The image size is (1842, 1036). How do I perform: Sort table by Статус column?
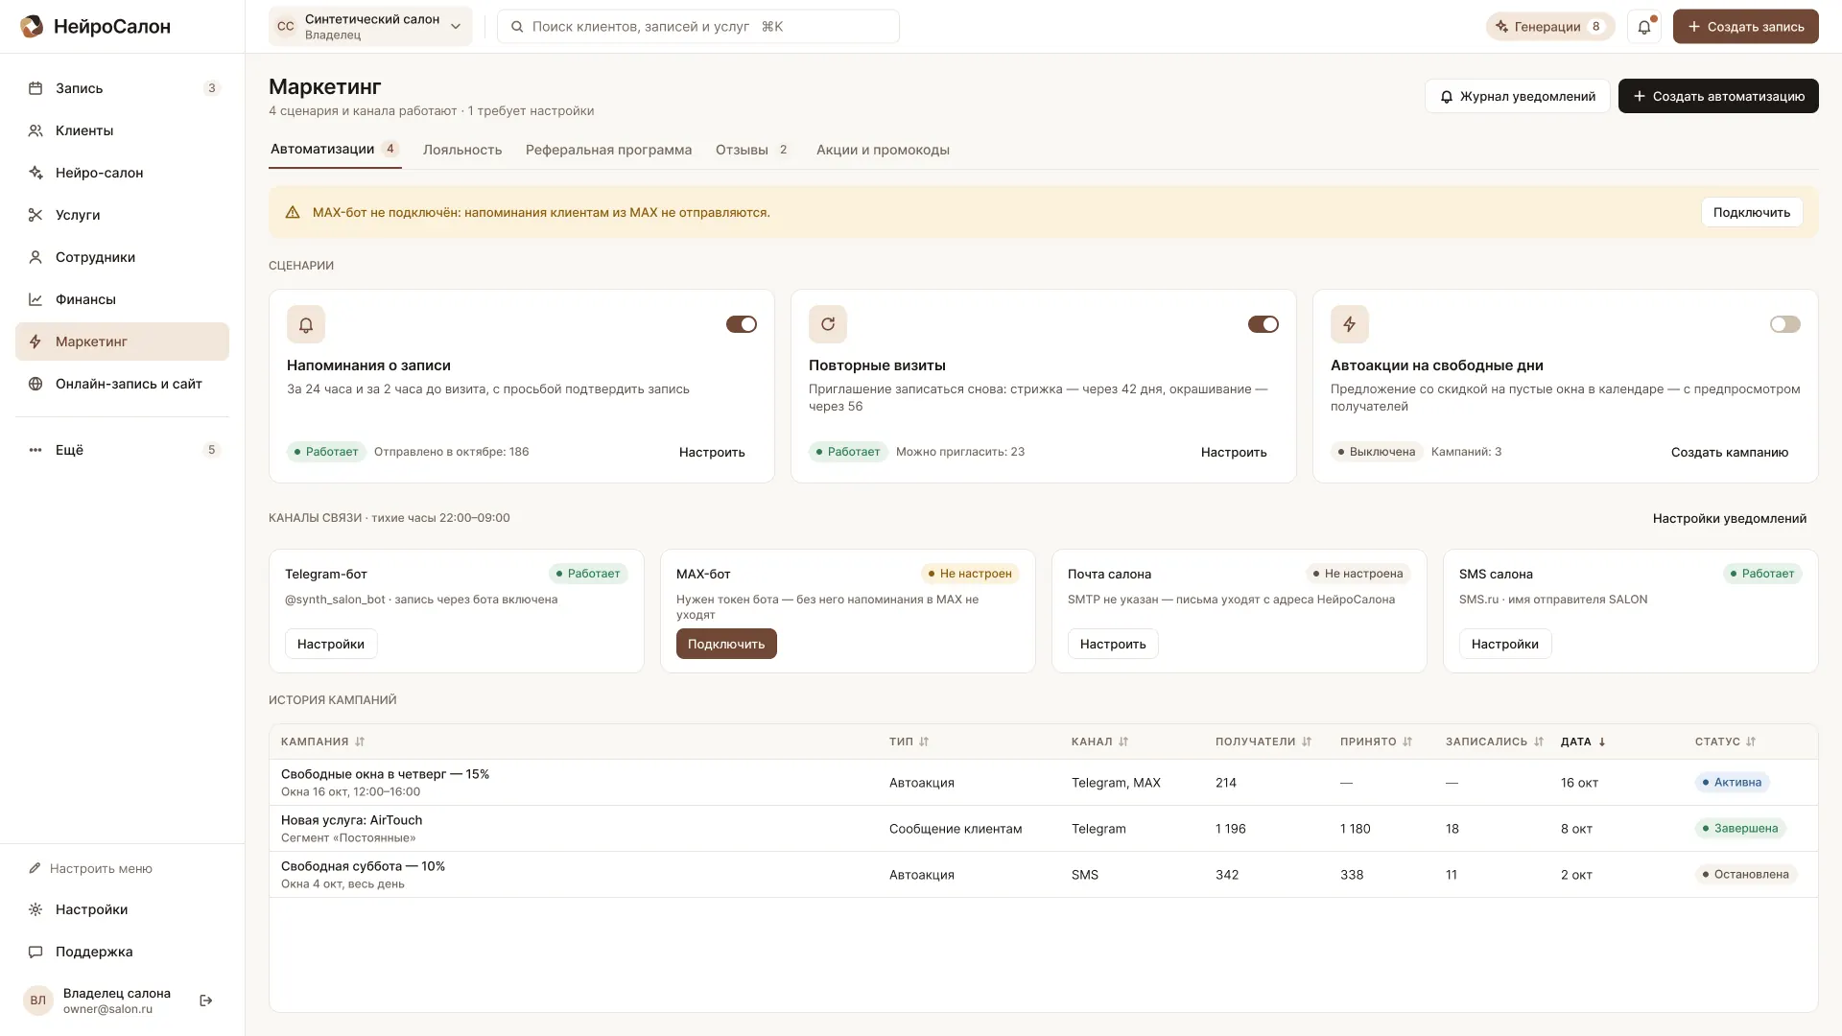(x=1725, y=742)
